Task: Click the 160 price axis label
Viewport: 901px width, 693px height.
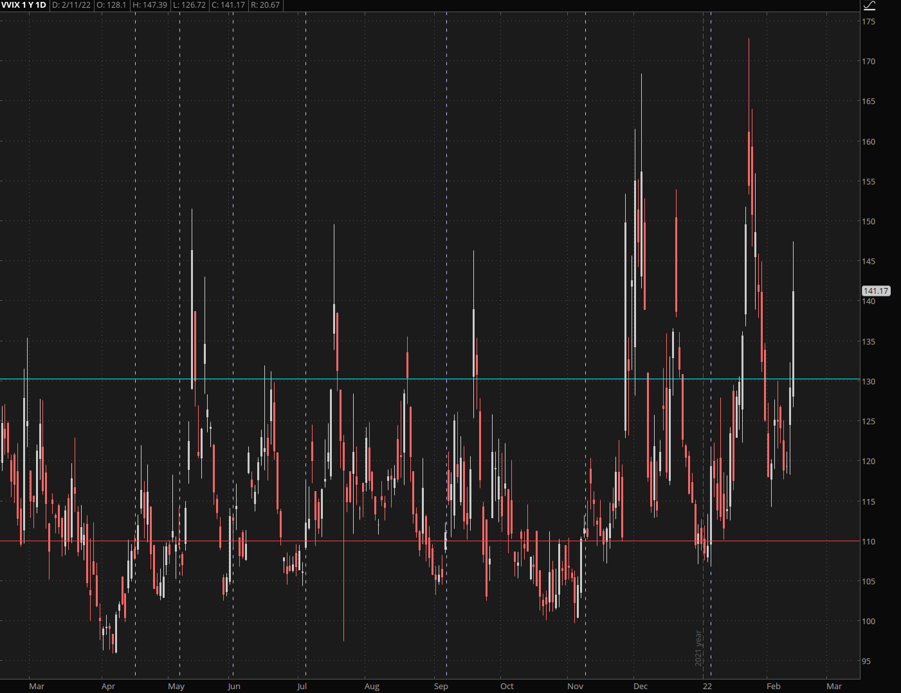Action: coord(869,142)
